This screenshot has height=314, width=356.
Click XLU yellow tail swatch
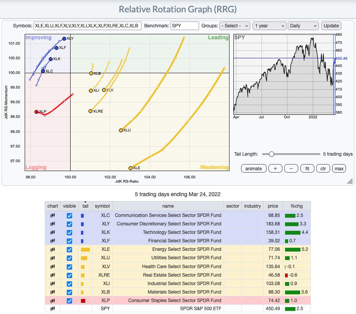pyautogui.click(x=84, y=258)
